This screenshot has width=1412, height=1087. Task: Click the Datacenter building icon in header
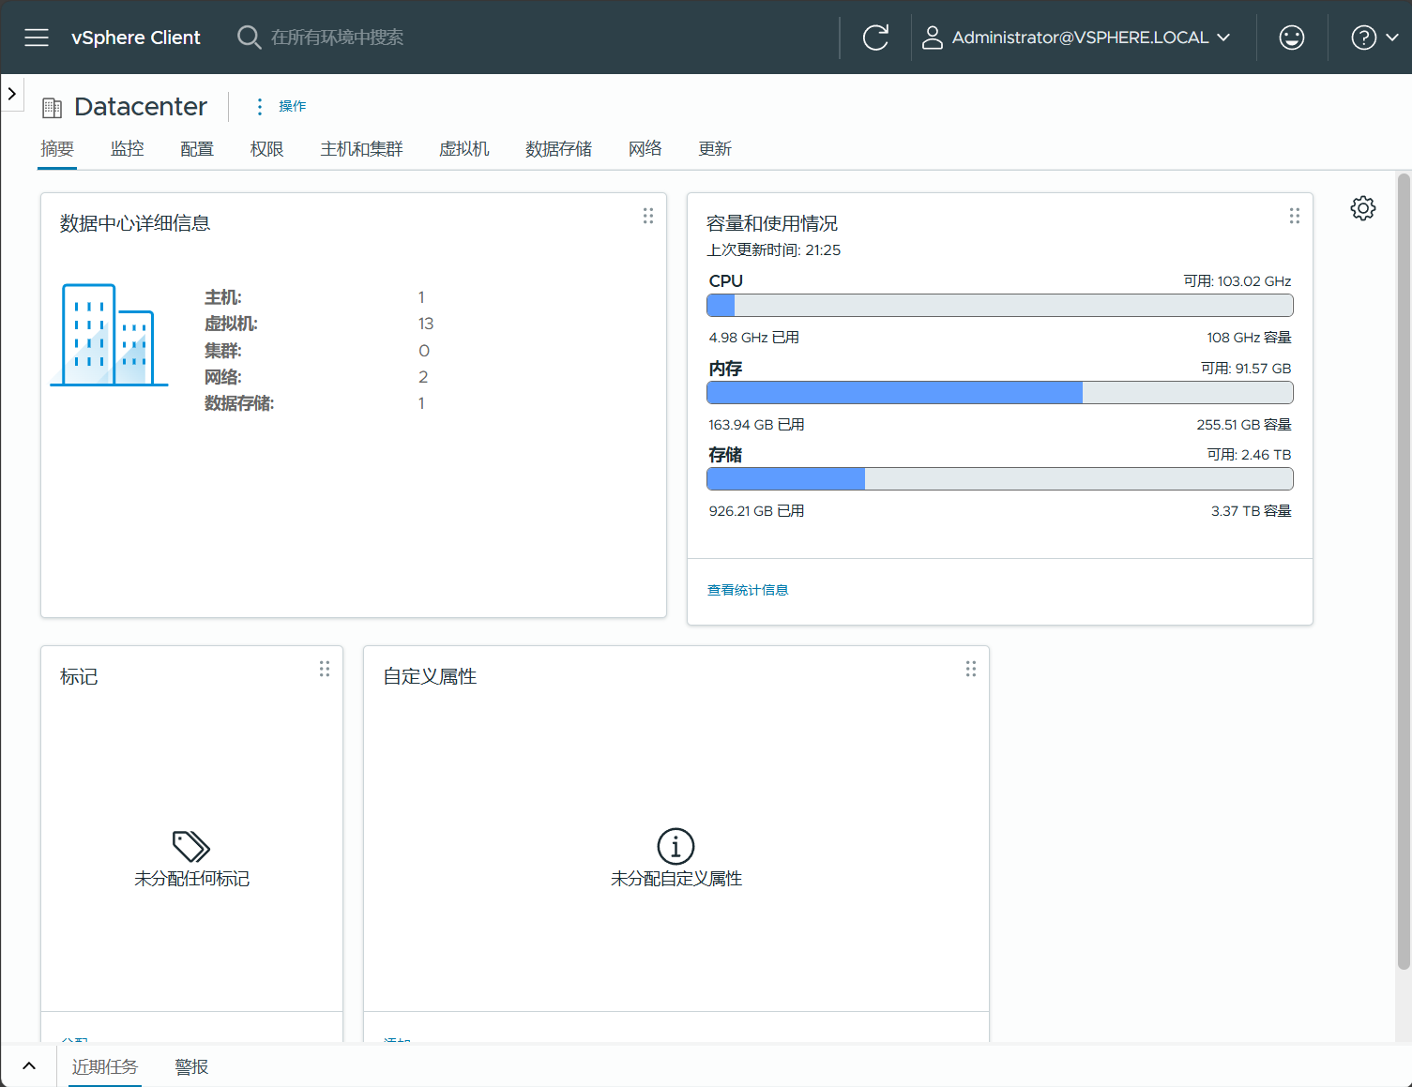pos(53,108)
